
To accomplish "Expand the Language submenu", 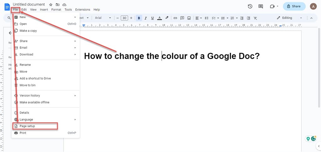I will [45, 119].
